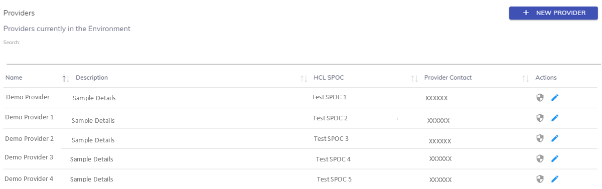Click the shield icon for Demo Provider 1
602x189 pixels.
540,118
